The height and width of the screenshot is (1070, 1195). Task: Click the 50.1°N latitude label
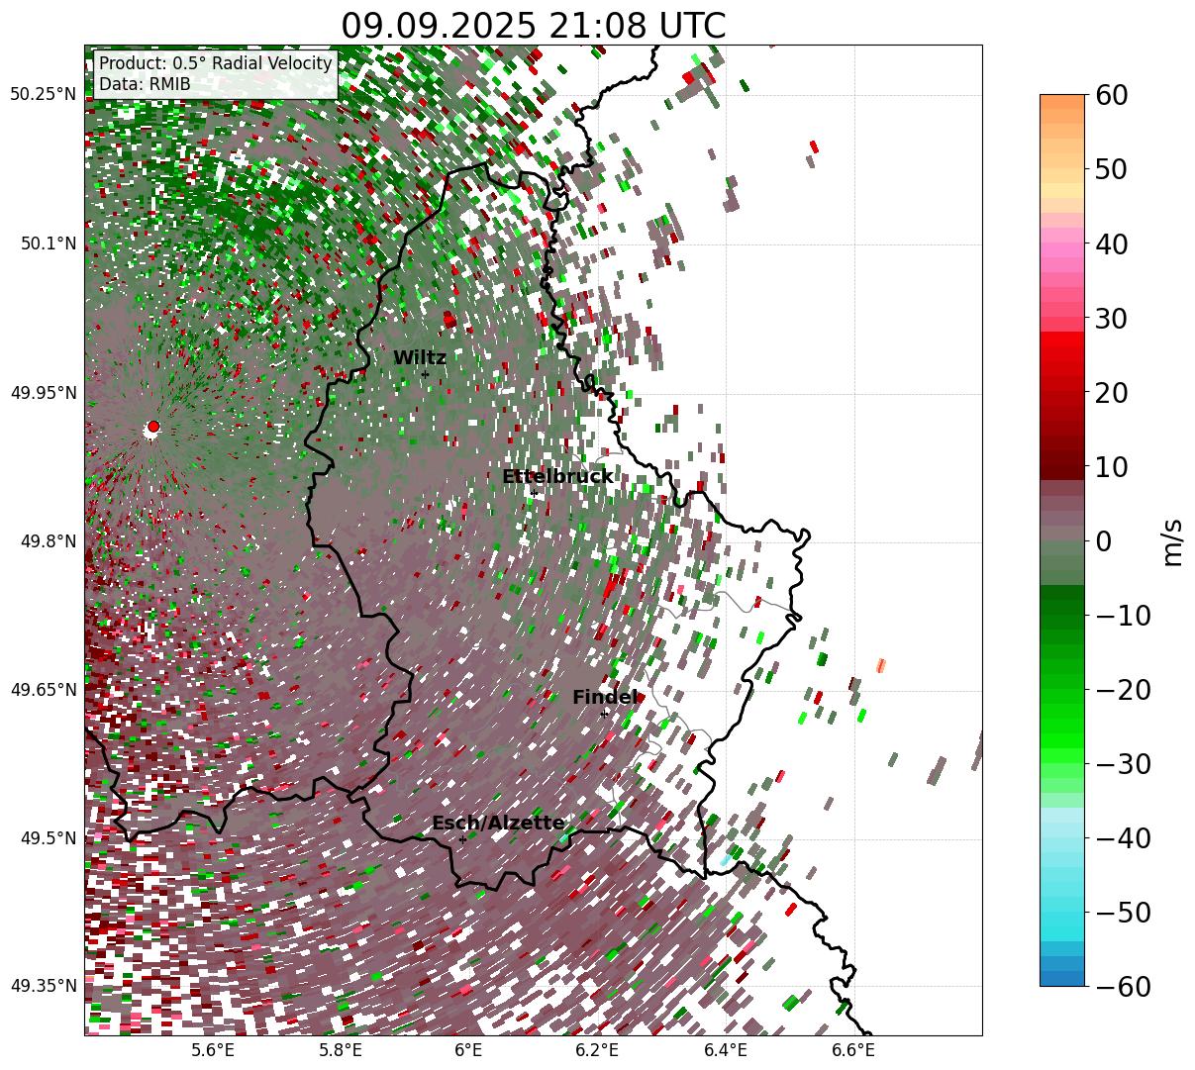tap(48, 243)
